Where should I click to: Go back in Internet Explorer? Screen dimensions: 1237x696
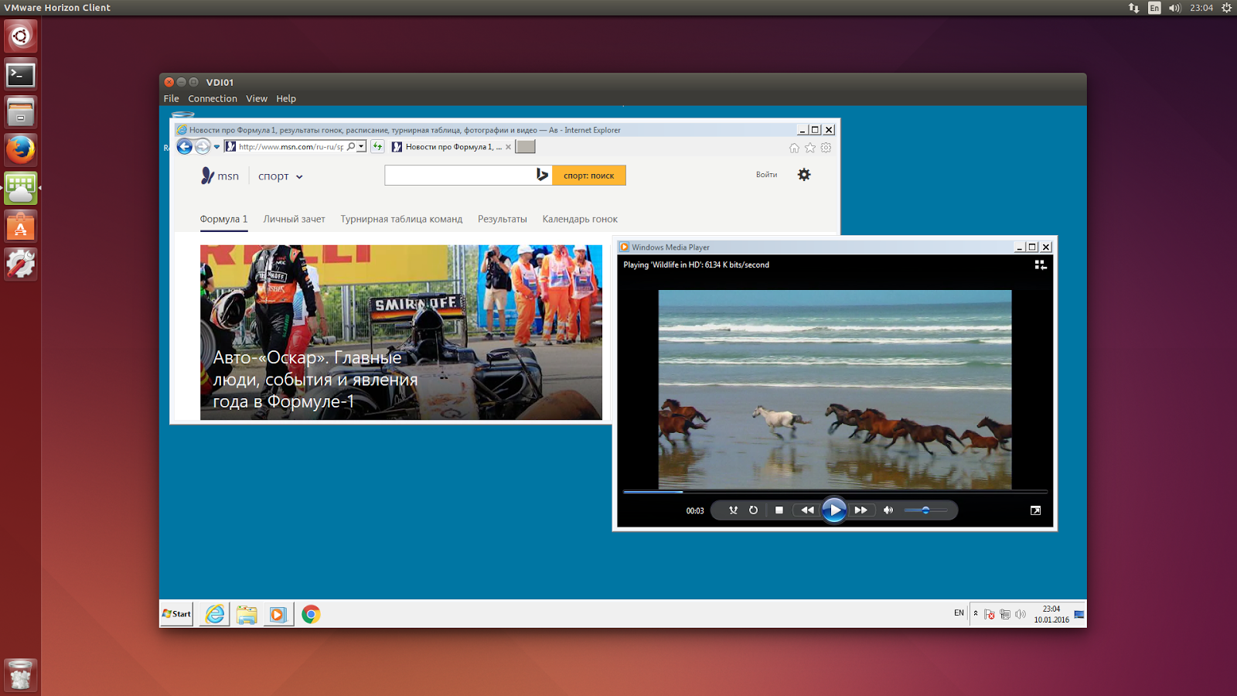click(x=185, y=147)
